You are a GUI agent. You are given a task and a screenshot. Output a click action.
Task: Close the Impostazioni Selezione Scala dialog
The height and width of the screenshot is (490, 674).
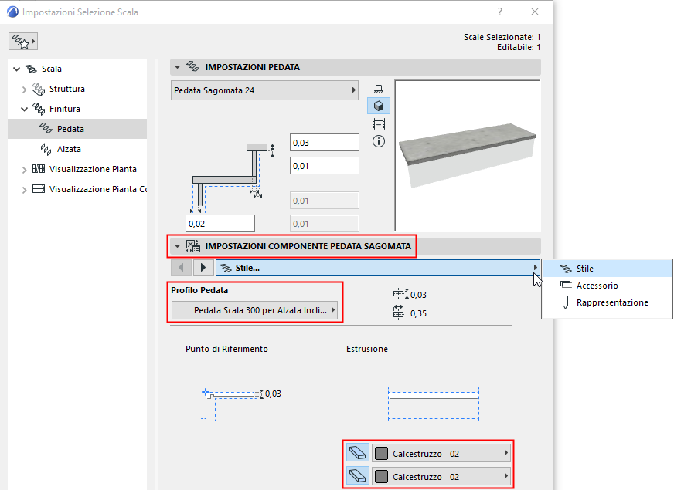click(535, 12)
